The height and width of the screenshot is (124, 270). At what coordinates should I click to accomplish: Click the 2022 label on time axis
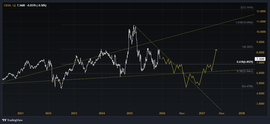point(48,113)
